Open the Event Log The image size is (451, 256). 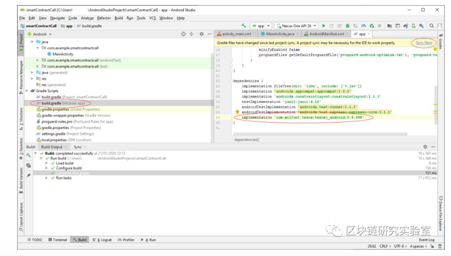[x=426, y=240]
